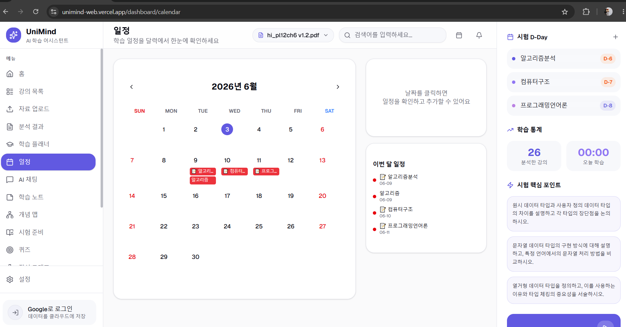
Task: Click the sidebar vertical scrollbar
Action: coord(102,128)
